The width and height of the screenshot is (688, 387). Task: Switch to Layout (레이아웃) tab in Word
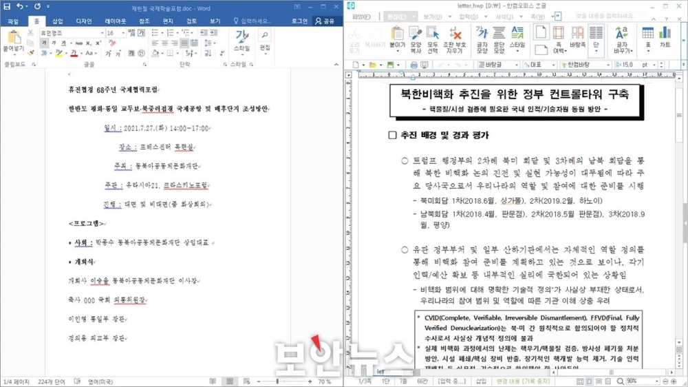[116, 21]
